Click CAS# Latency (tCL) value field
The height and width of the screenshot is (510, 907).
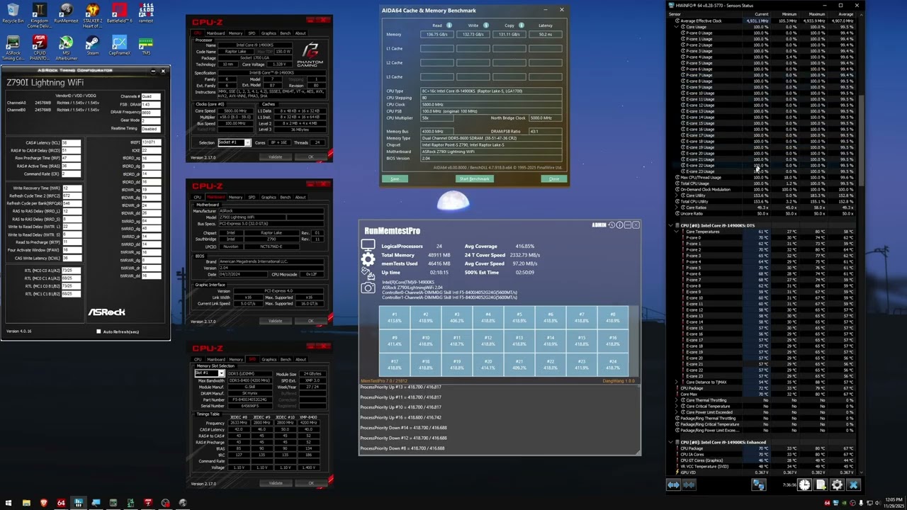[71, 142]
